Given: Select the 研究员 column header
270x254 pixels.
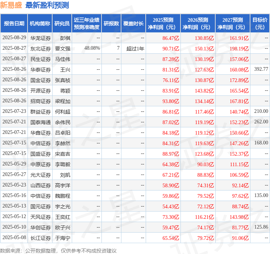Looking at the screenshot, I should pyautogui.click(x=62, y=24).
